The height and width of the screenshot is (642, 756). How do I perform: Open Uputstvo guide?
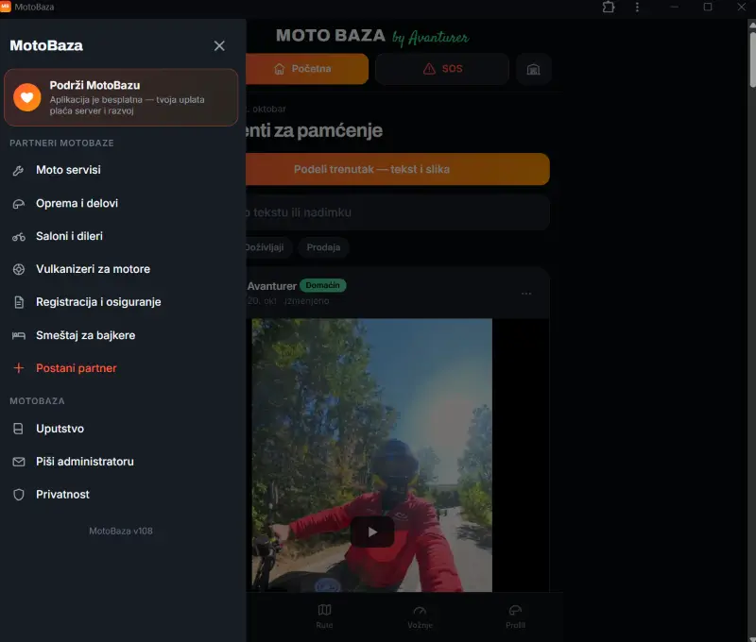(121, 429)
